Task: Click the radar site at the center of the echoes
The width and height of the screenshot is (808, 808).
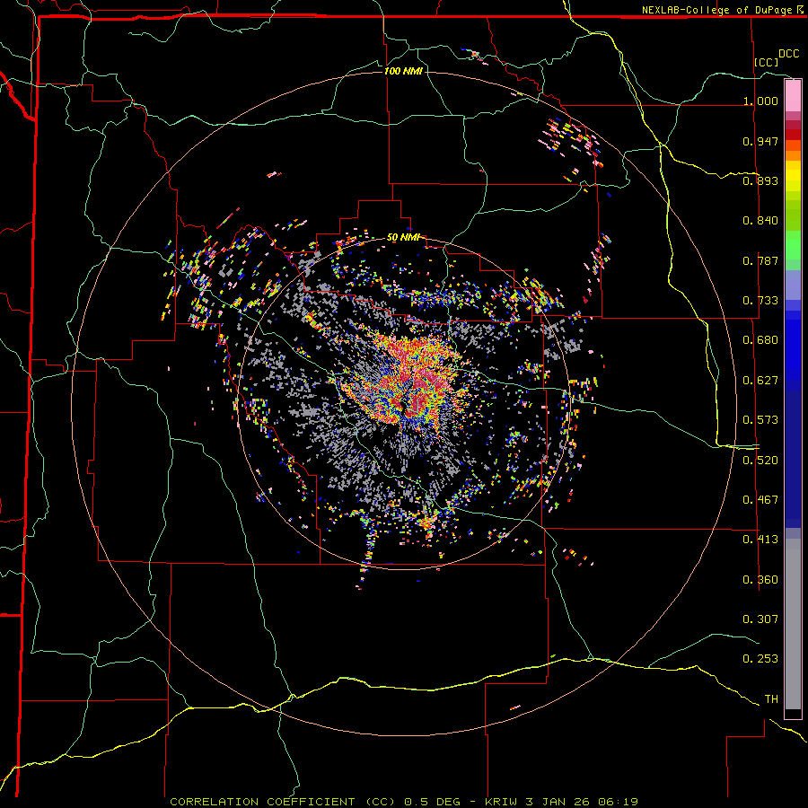Action: coord(404,404)
